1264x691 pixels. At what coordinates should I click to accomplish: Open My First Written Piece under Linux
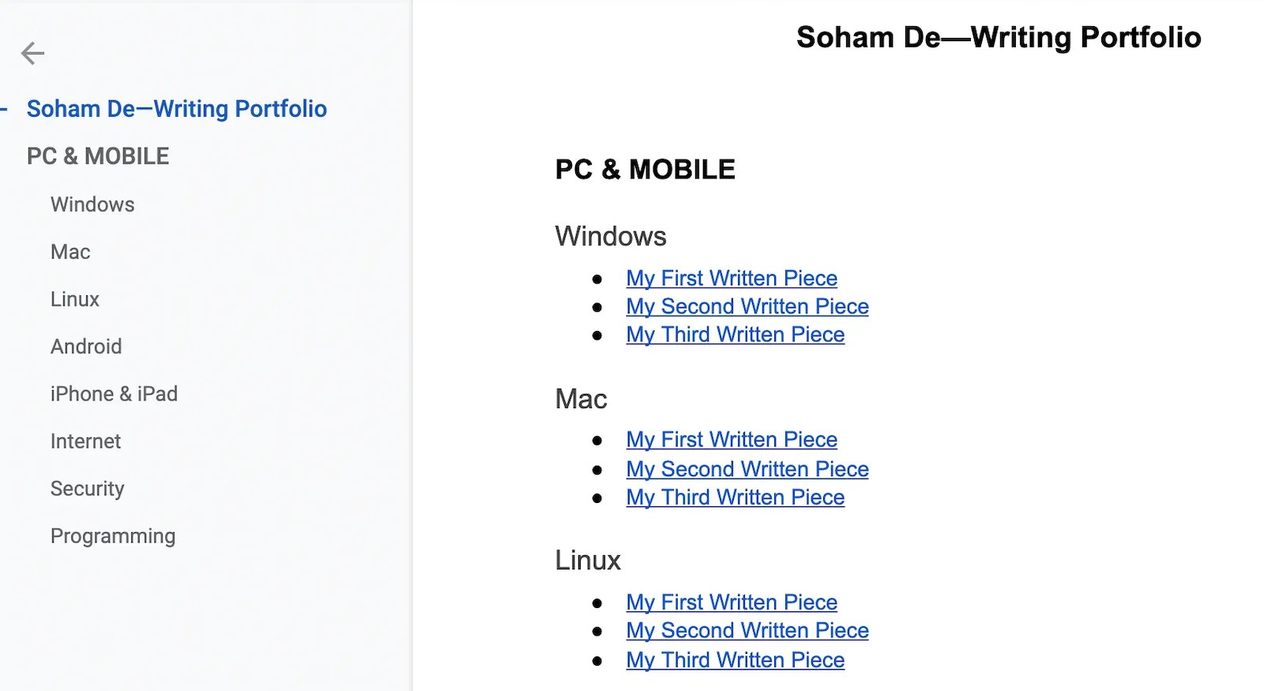732,603
